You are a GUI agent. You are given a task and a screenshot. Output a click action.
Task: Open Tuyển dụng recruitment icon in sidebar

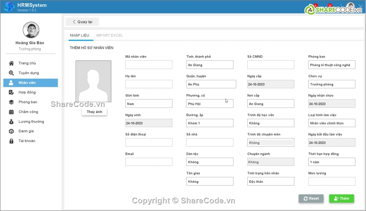click(x=11, y=73)
